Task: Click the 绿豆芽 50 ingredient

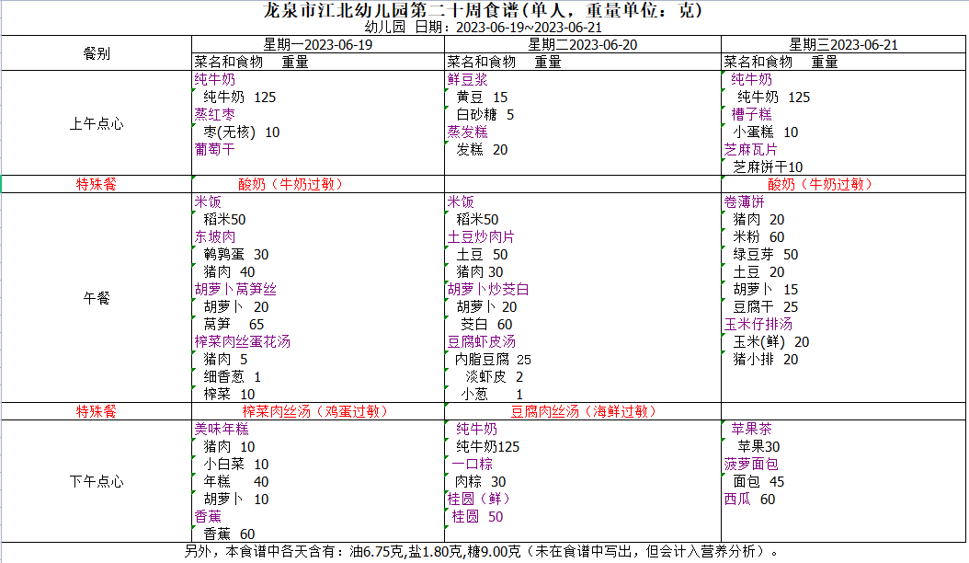Action: click(766, 254)
